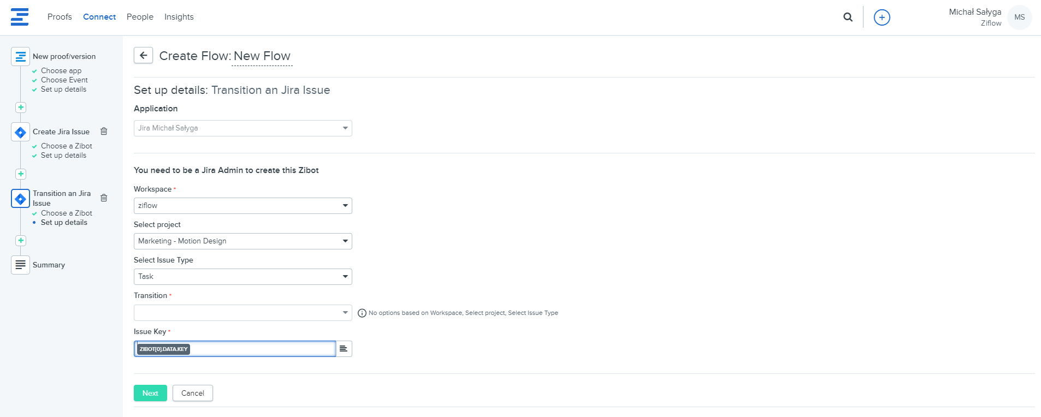
Task: Click the back arrow beside Create Flow
Action: pyautogui.click(x=144, y=55)
